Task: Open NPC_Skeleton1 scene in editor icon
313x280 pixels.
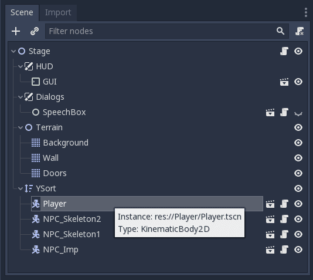Action: 270,234
